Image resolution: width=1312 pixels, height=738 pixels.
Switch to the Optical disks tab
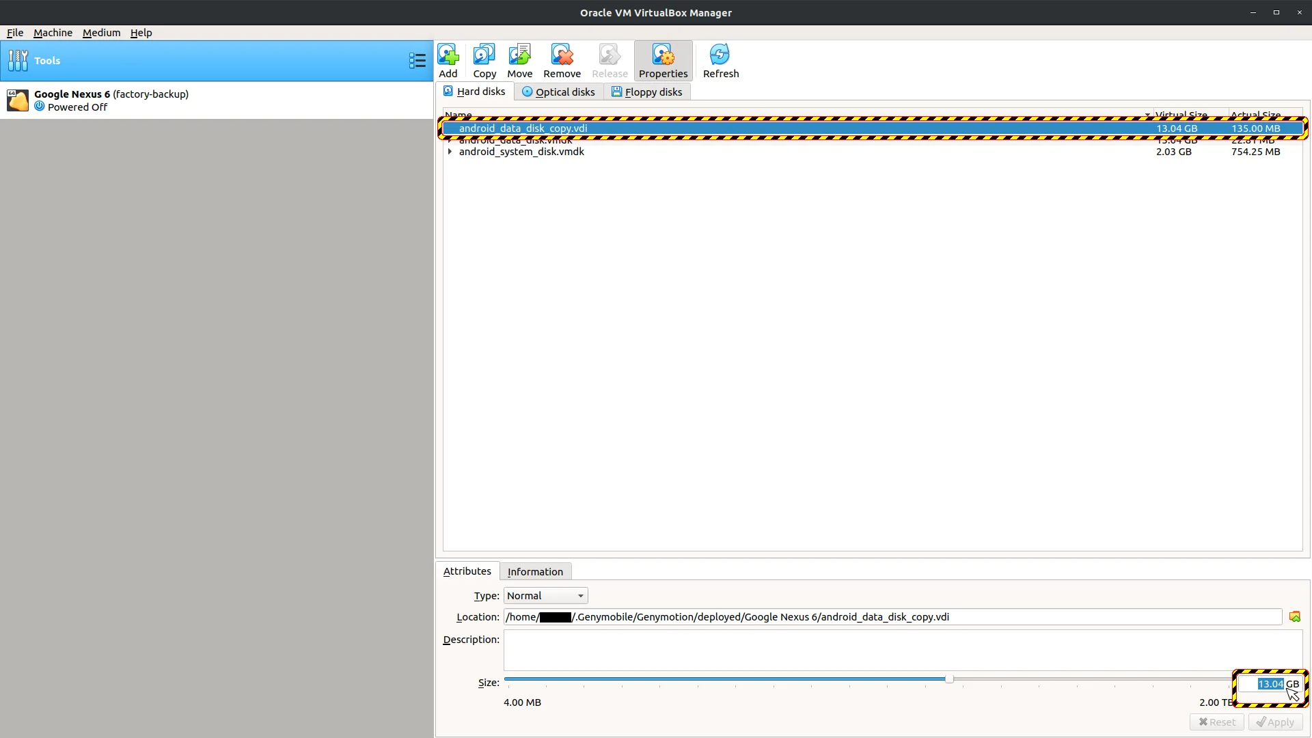click(x=558, y=92)
